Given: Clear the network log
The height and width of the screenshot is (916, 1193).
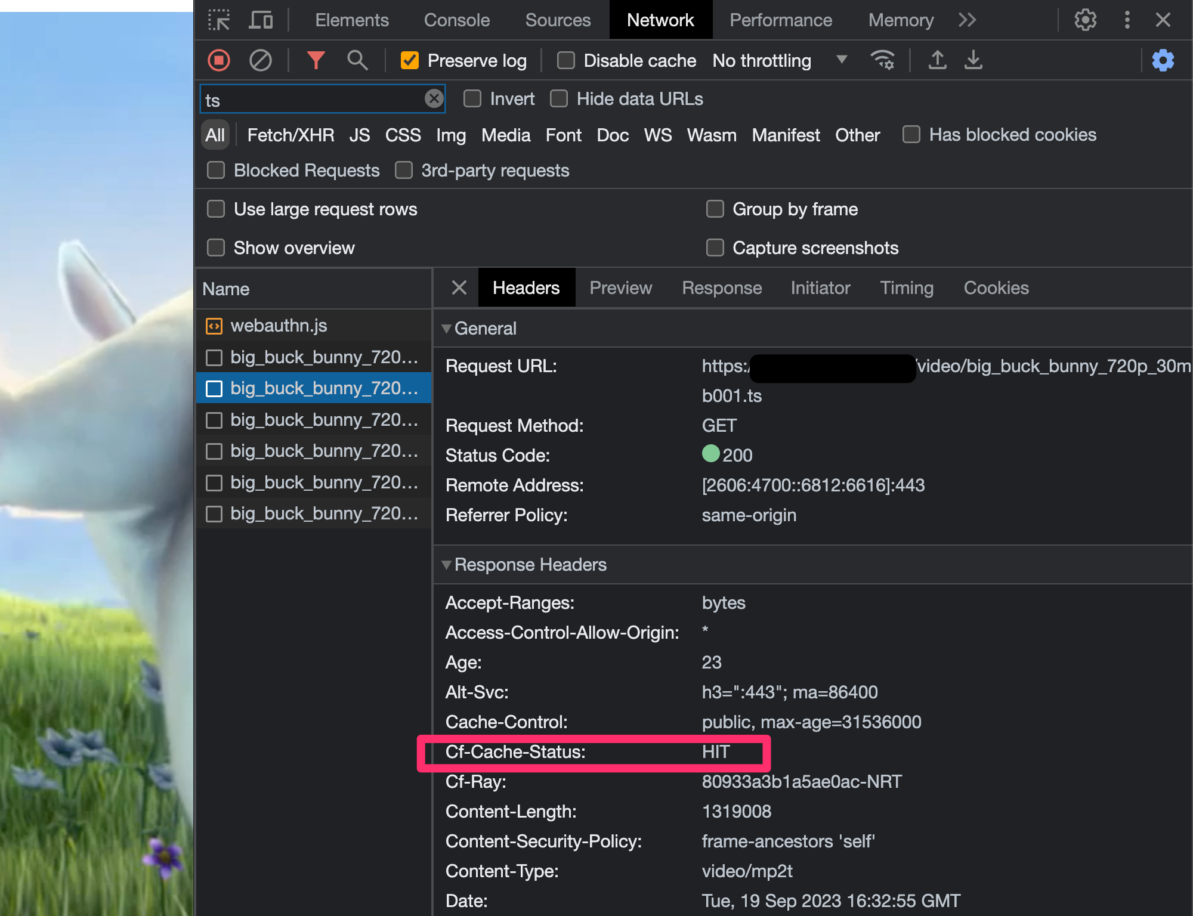Looking at the screenshot, I should click(260, 60).
